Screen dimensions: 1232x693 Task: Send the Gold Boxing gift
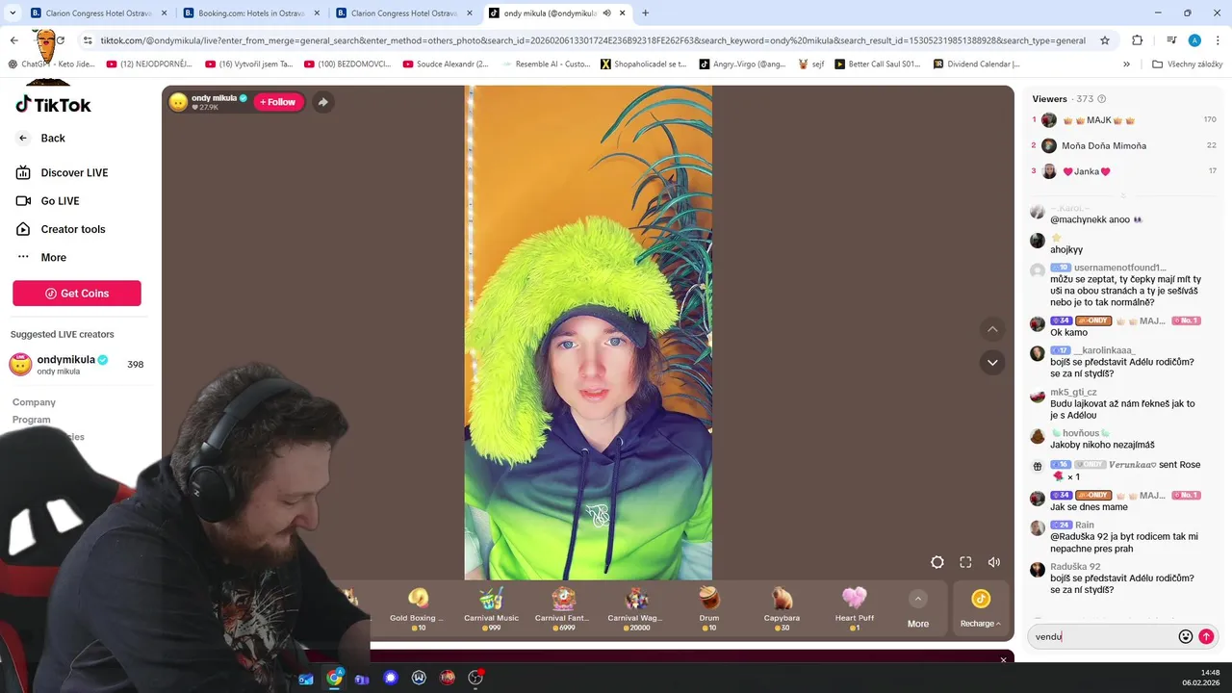[418, 608]
